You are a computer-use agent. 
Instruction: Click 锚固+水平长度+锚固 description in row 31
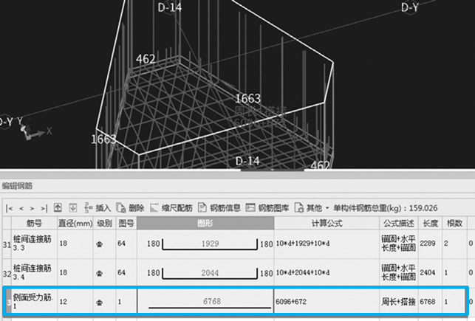398,244
